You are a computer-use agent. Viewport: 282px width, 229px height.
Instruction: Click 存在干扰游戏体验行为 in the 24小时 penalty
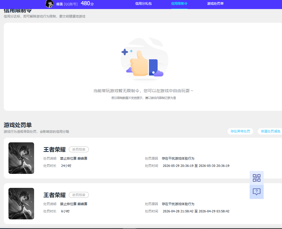(178, 158)
